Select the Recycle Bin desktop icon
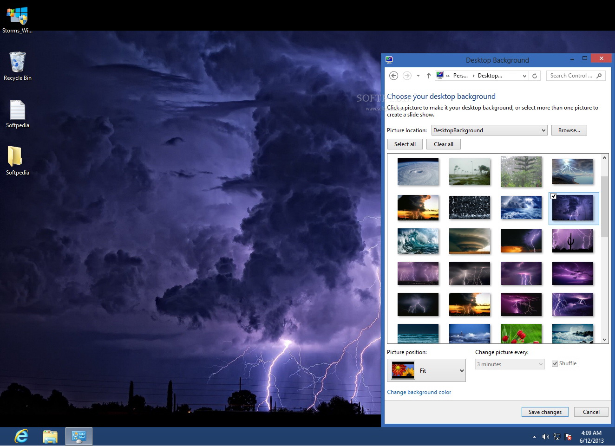 point(18,66)
